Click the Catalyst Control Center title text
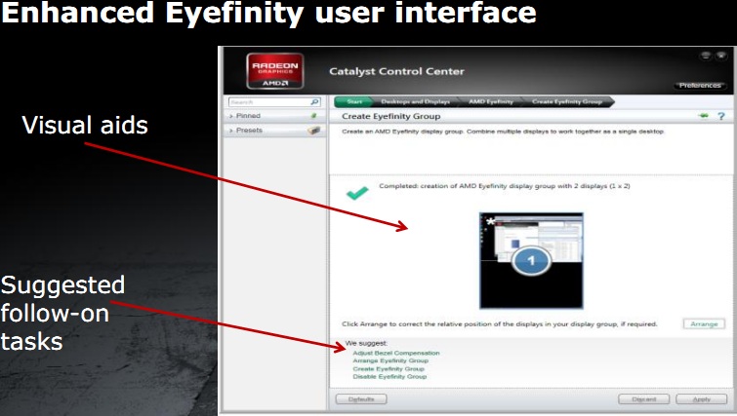The width and height of the screenshot is (737, 416). tap(396, 71)
